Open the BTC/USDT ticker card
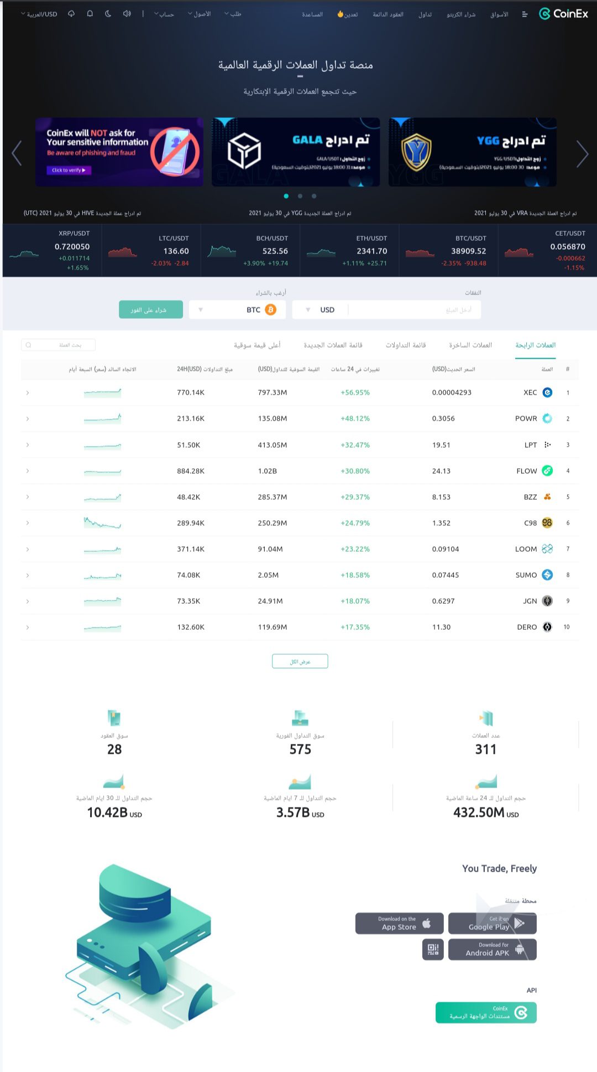597x1072 pixels. click(448, 251)
